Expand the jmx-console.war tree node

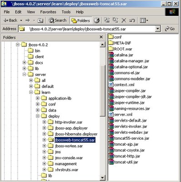tap(44, 158)
